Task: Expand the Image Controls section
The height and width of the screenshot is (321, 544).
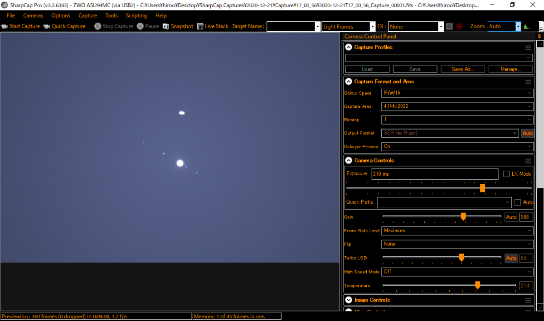Action: tap(349, 300)
